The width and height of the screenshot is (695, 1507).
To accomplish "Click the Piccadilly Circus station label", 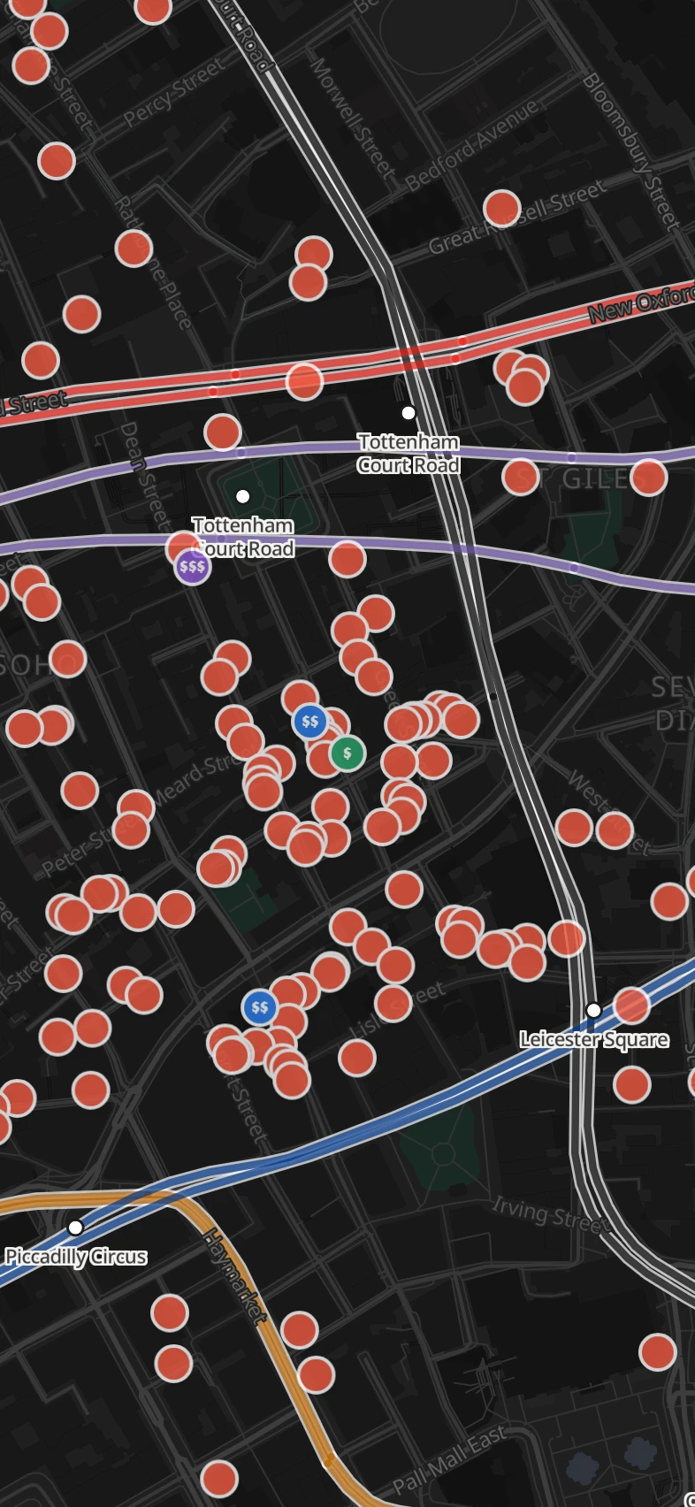I will (76, 1257).
